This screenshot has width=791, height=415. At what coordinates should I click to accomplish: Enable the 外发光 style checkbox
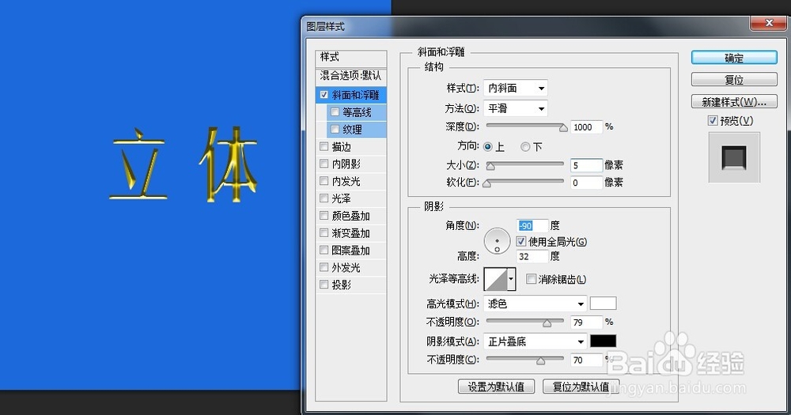(324, 267)
